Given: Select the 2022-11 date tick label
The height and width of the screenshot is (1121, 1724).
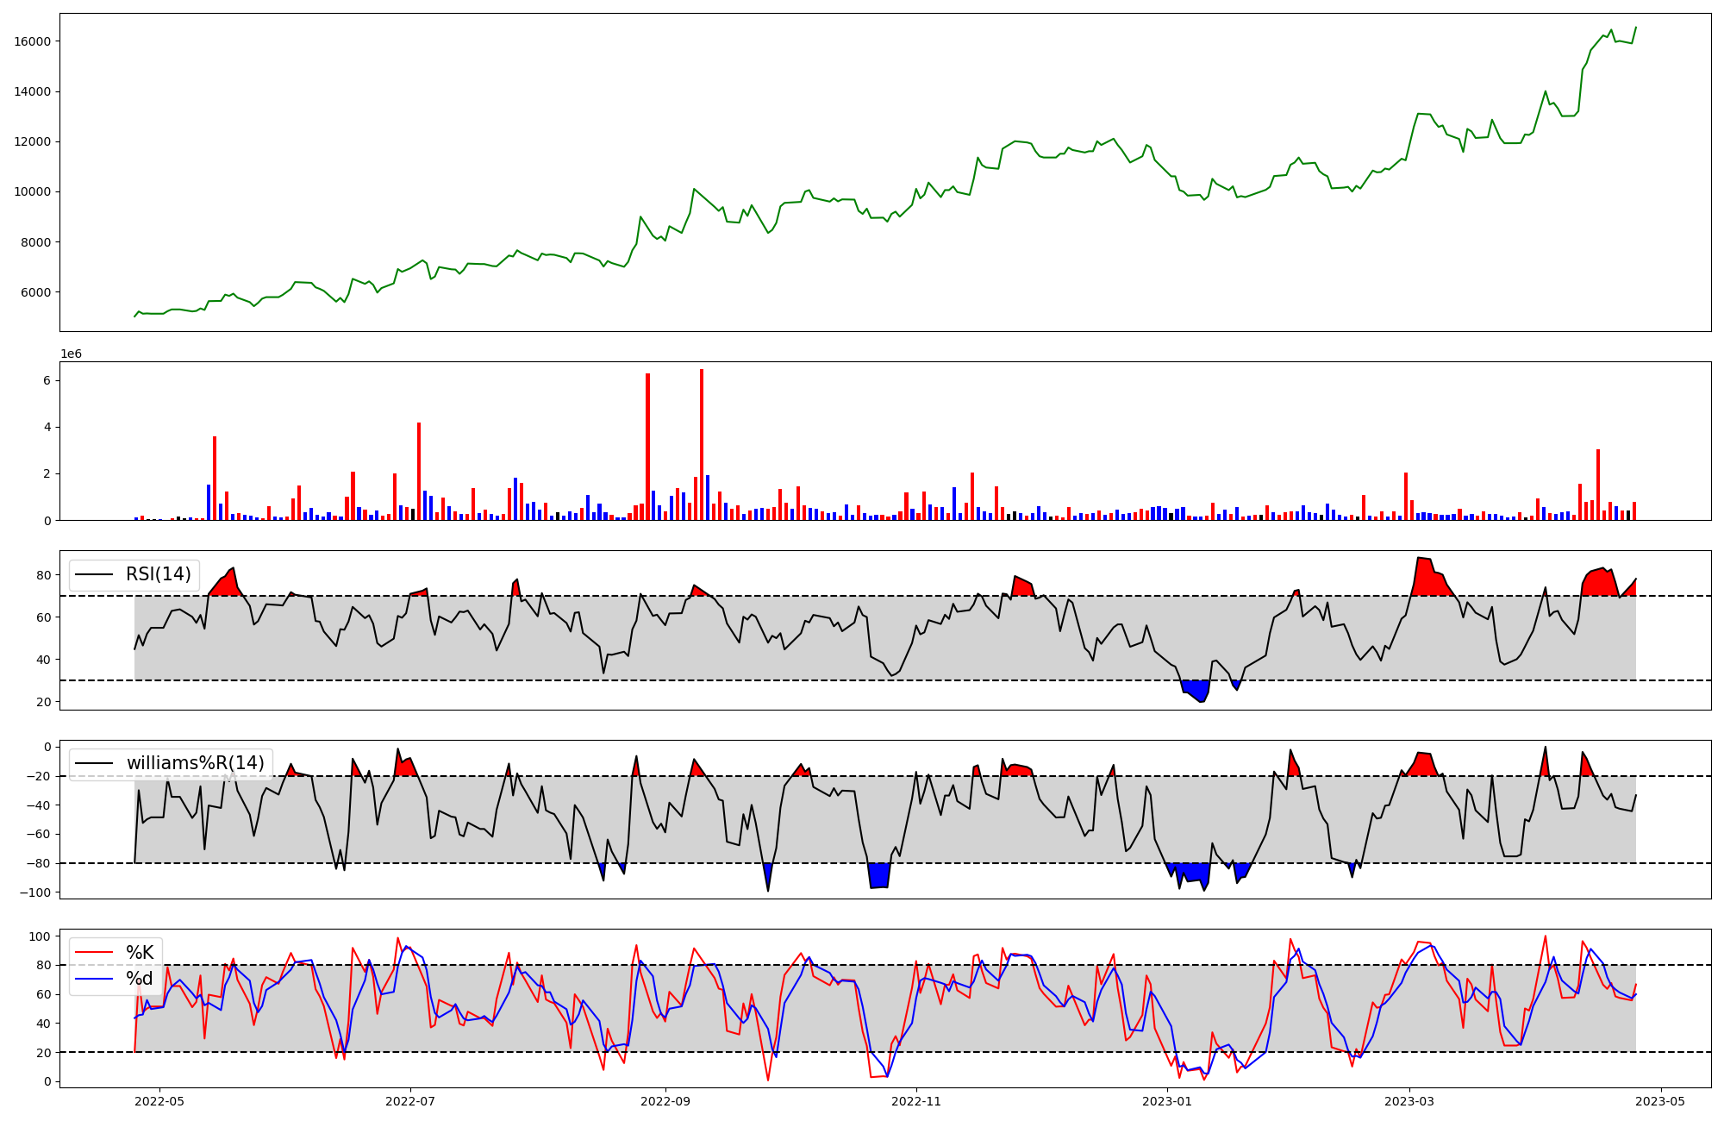Looking at the screenshot, I should point(916,1100).
